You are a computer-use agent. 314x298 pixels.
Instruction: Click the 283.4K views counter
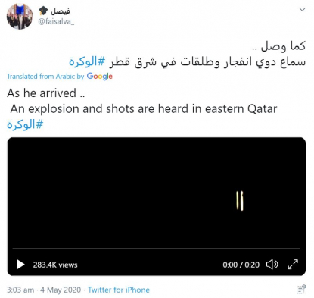[55, 265]
